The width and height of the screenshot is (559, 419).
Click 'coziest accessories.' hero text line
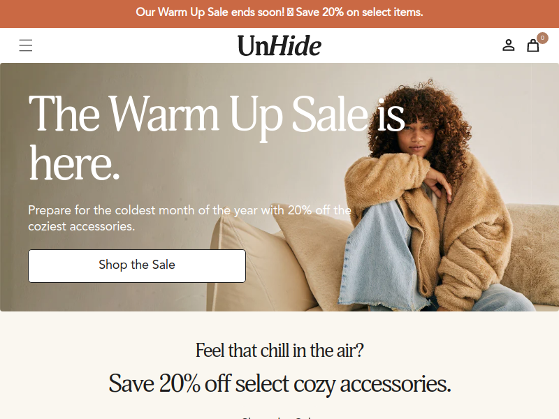tap(82, 226)
